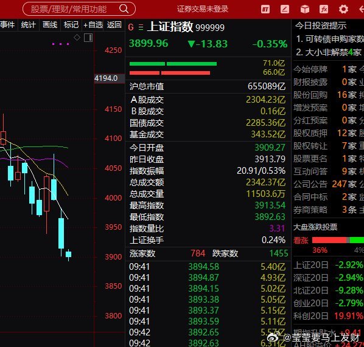Open the cube box icon in top toolbar
This screenshot has width=364, height=347.
pos(304,9)
